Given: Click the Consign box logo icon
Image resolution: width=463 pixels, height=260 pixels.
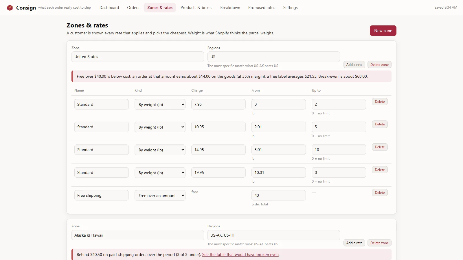Looking at the screenshot, I should click(10, 8).
